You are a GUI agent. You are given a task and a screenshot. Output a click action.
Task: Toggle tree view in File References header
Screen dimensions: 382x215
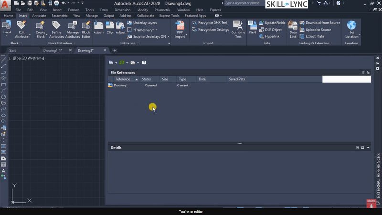click(368, 72)
